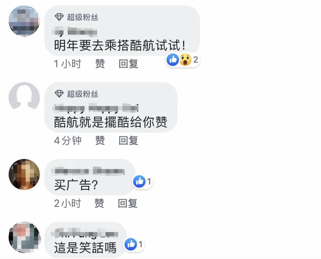Open the avatar next to 买广告 comment
Screen dimensions: 321x259
[24, 174]
